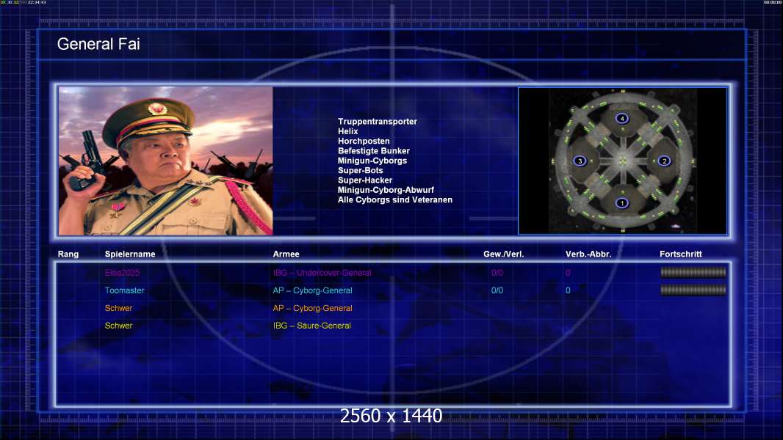Click 'Alle Cyborgs sind Veteranen' text
Viewport: 783px width, 440px height.
coord(395,199)
